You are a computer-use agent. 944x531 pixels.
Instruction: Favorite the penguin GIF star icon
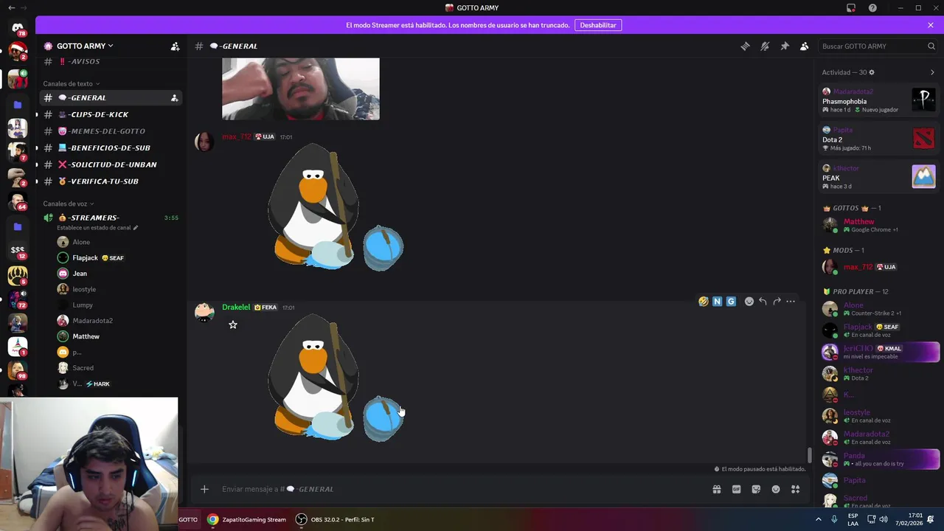click(233, 324)
